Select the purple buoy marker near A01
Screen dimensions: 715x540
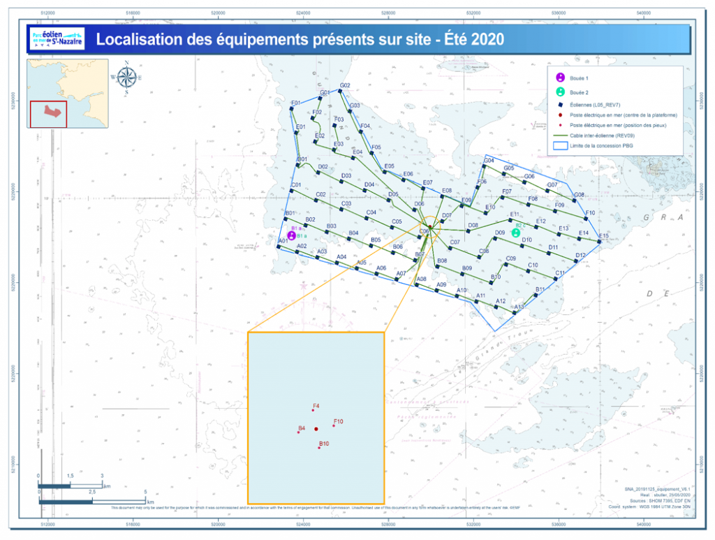coord(292,235)
